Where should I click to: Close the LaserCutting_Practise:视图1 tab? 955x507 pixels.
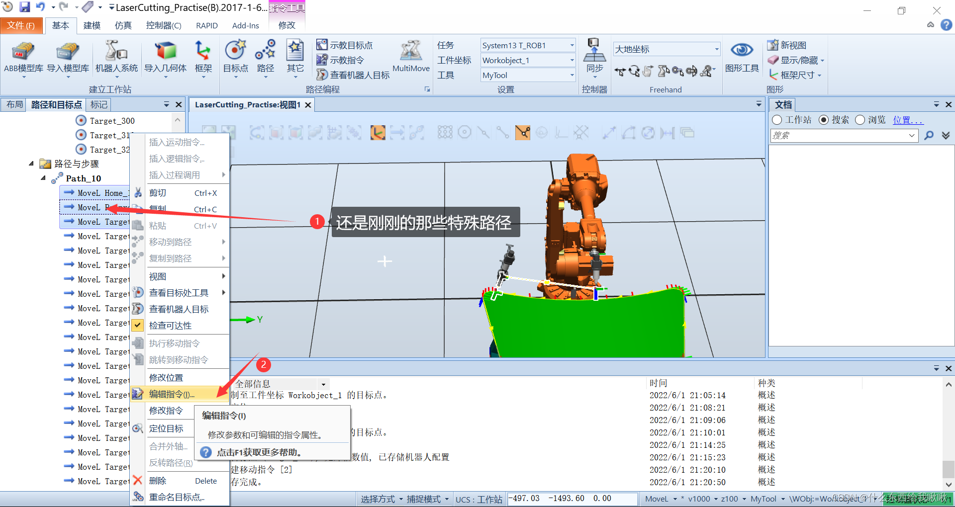[x=308, y=105]
